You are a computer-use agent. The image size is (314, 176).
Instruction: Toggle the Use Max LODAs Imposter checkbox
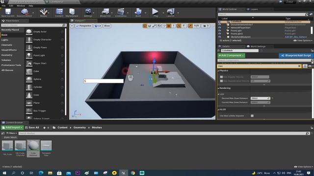click(252, 116)
